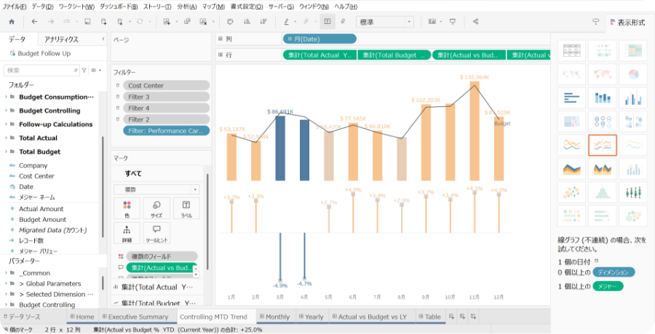Click the pin fix axes icon
Image resolution: width=655 pixels, height=334 pixels.
point(343,22)
